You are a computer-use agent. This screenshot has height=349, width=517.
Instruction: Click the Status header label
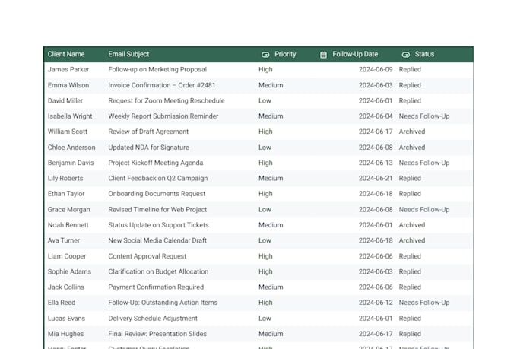click(424, 54)
